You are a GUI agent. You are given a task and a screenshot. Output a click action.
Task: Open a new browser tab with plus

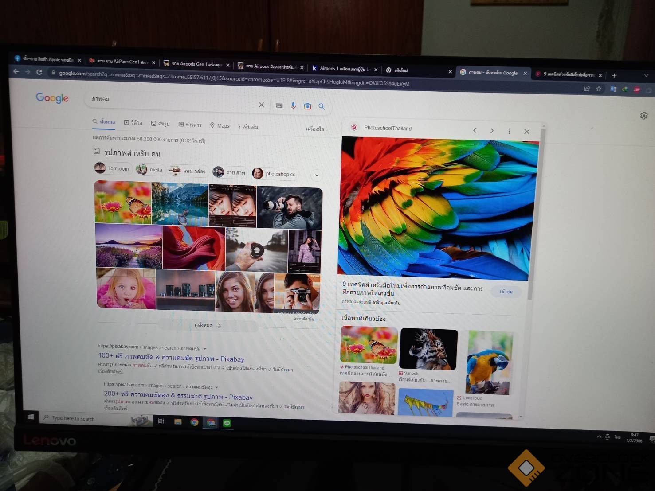tap(614, 76)
